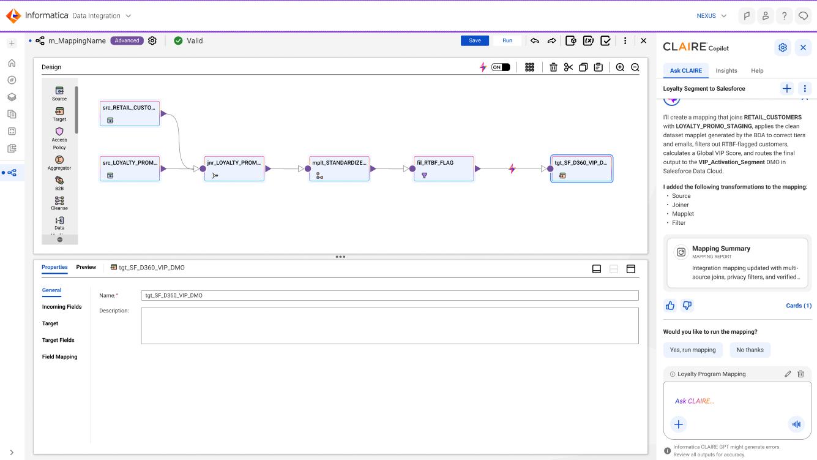
Task: Save the mapping
Action: point(475,40)
